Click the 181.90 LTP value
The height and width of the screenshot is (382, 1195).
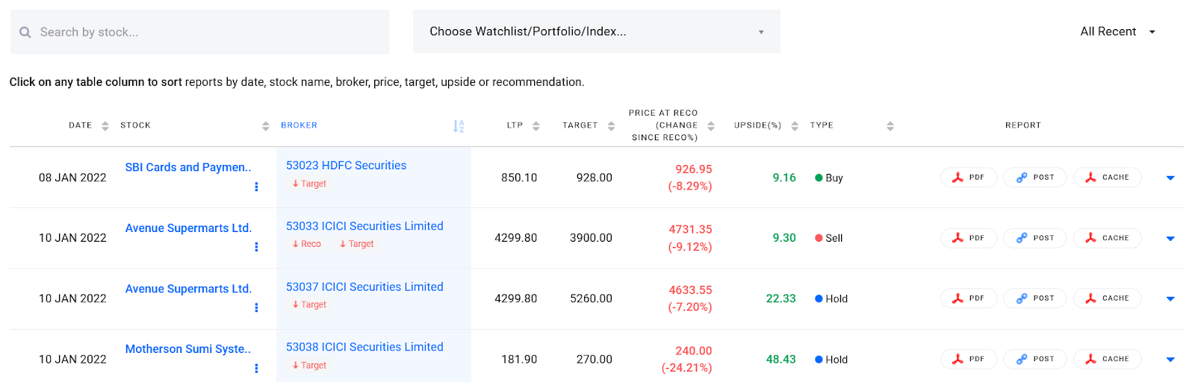click(x=519, y=360)
